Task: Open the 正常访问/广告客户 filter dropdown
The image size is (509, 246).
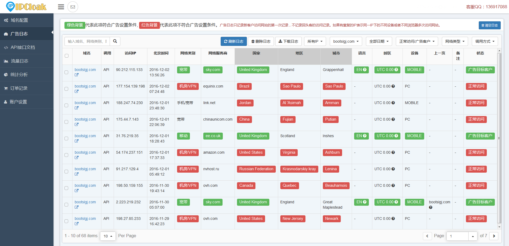Action: click(417, 41)
